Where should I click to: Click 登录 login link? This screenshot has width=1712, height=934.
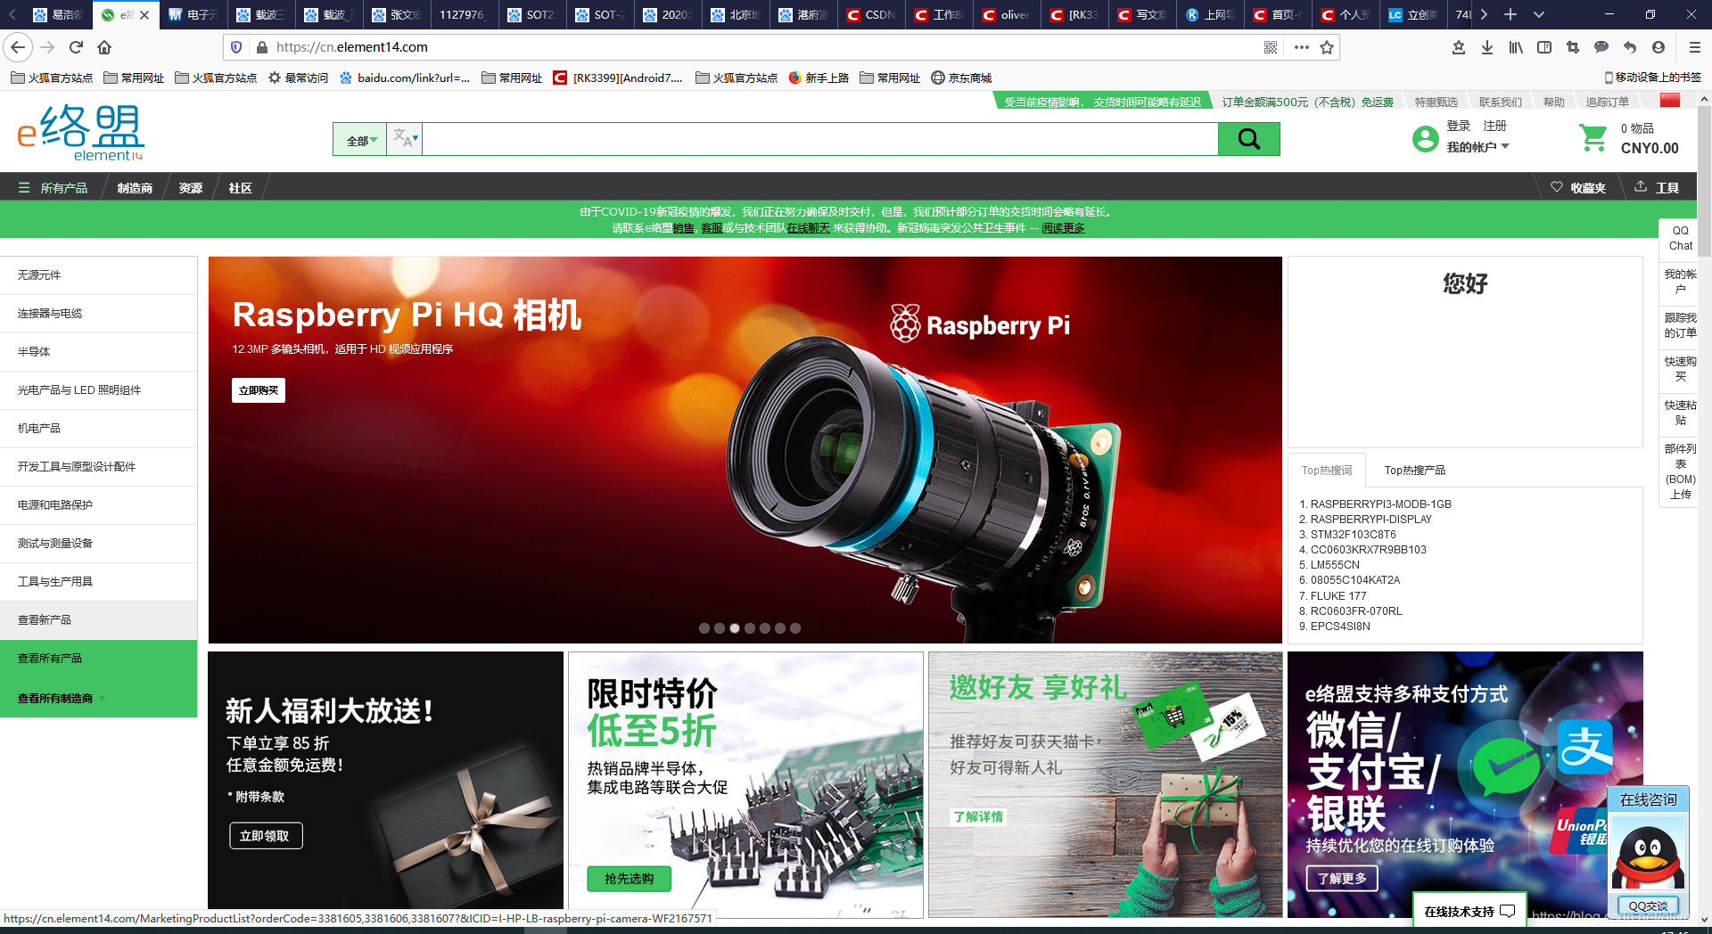pos(1458,127)
